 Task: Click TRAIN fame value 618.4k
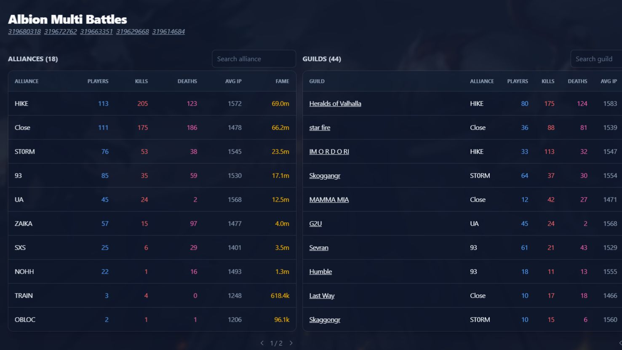click(280, 296)
